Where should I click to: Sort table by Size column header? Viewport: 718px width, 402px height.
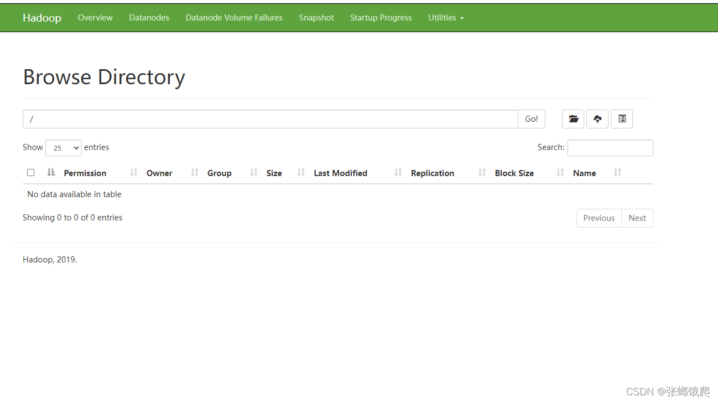coord(274,173)
